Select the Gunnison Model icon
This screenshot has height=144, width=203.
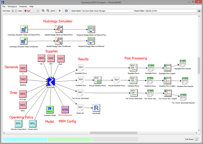pos(50,110)
